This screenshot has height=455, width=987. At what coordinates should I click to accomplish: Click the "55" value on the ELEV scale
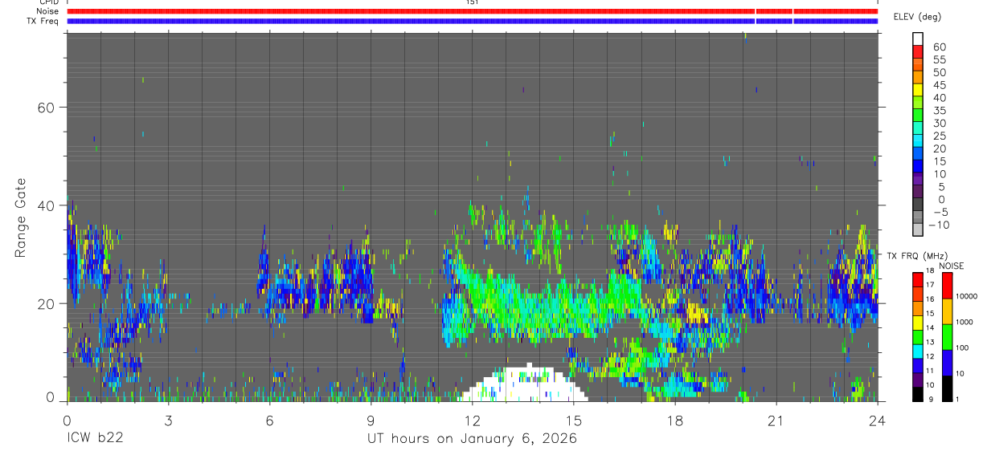939,59
